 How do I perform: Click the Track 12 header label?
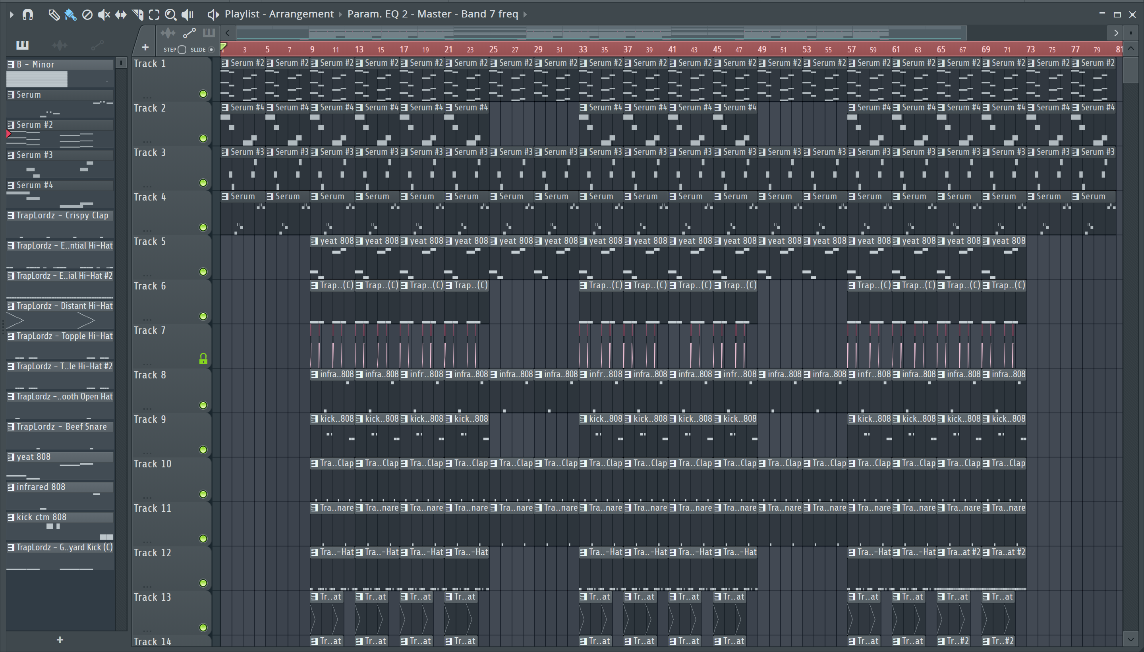click(x=152, y=553)
